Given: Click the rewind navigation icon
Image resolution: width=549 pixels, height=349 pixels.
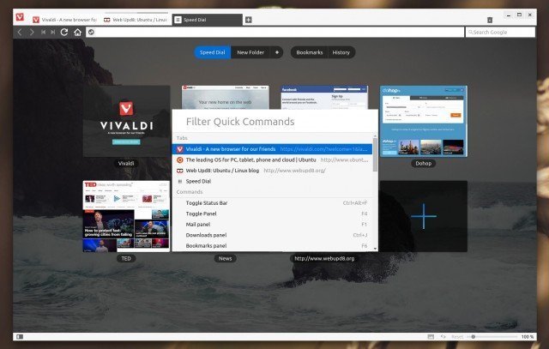Looking at the screenshot, I should 42,32.
